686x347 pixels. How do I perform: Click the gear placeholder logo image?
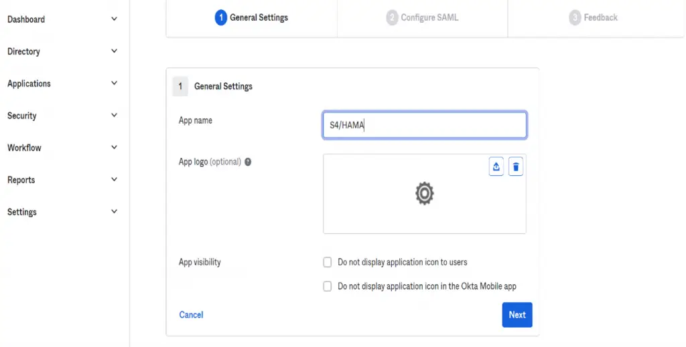click(424, 193)
